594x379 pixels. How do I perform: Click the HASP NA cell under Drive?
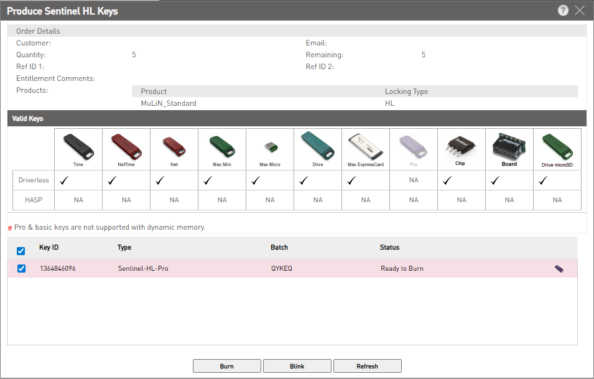pos(318,200)
